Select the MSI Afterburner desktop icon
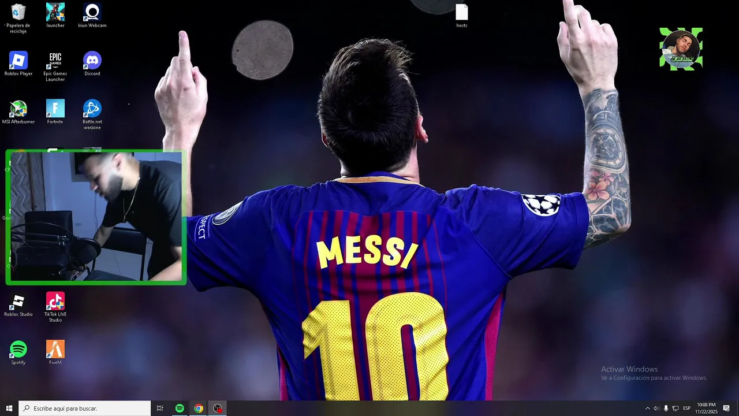The width and height of the screenshot is (739, 416). point(18,112)
